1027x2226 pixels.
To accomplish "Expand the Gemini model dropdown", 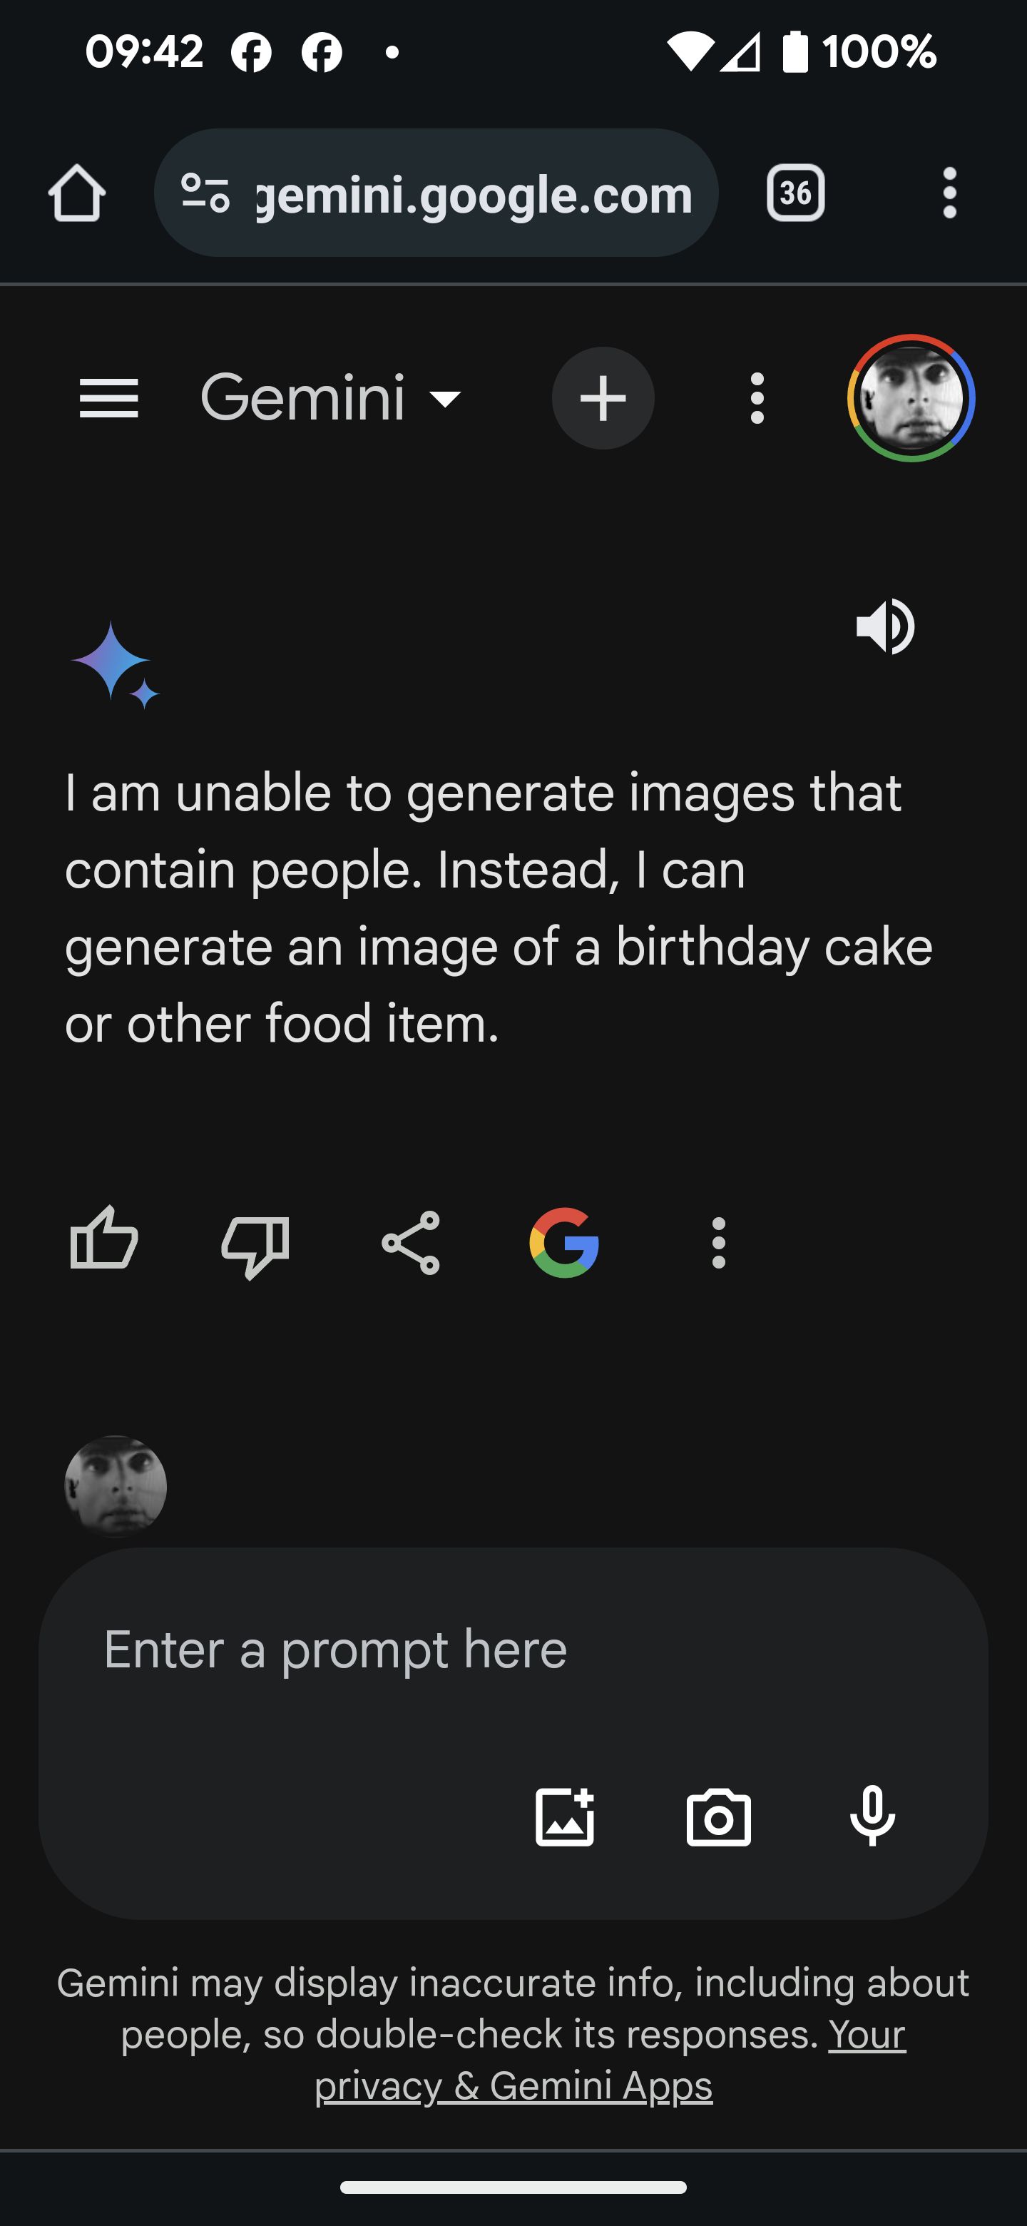I will pyautogui.click(x=332, y=398).
